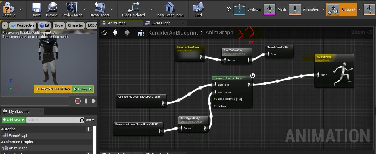
Task: Open the Show viewport menu
Action: 58,25
